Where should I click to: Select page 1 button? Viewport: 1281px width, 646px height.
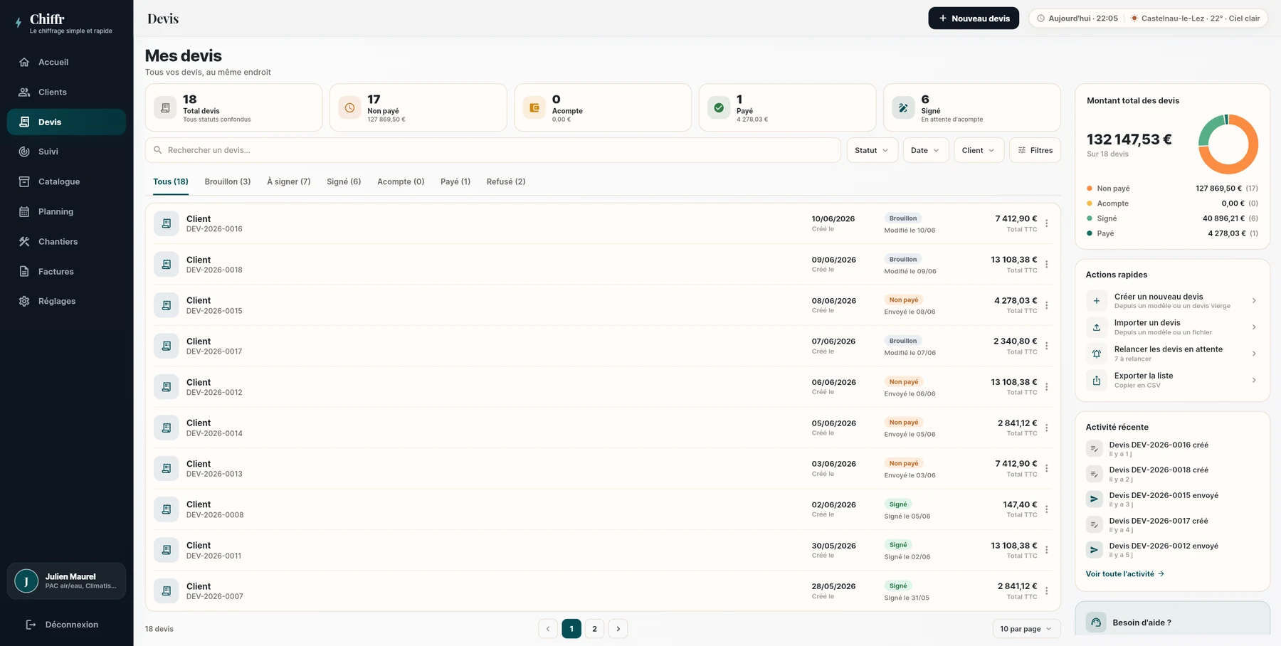coord(571,629)
